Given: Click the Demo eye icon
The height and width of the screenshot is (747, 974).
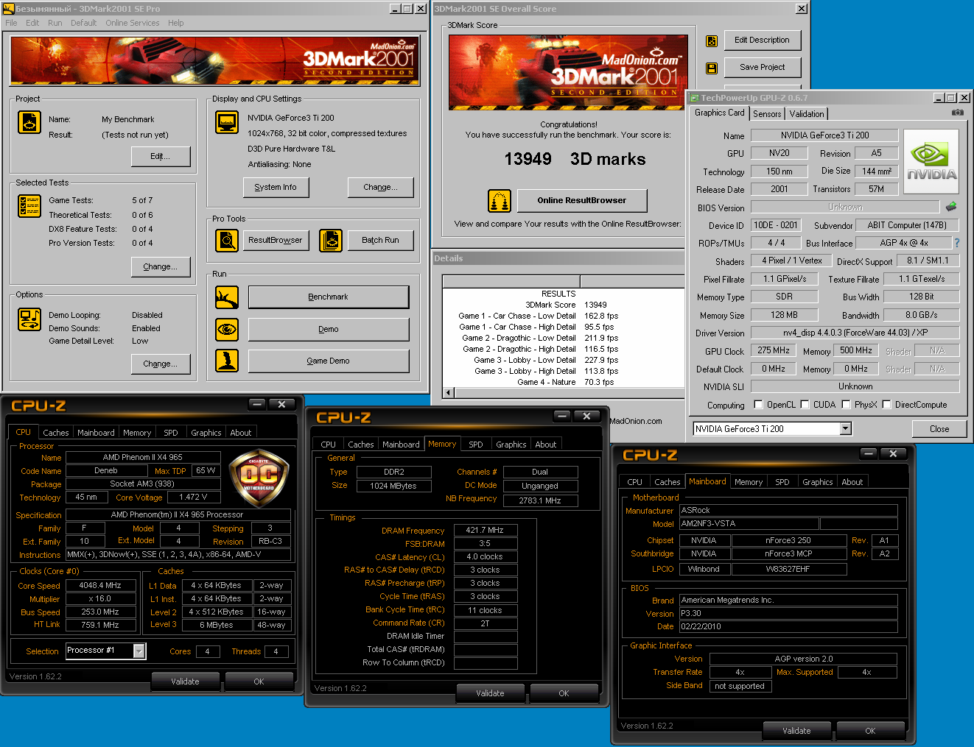Looking at the screenshot, I should click(x=227, y=329).
